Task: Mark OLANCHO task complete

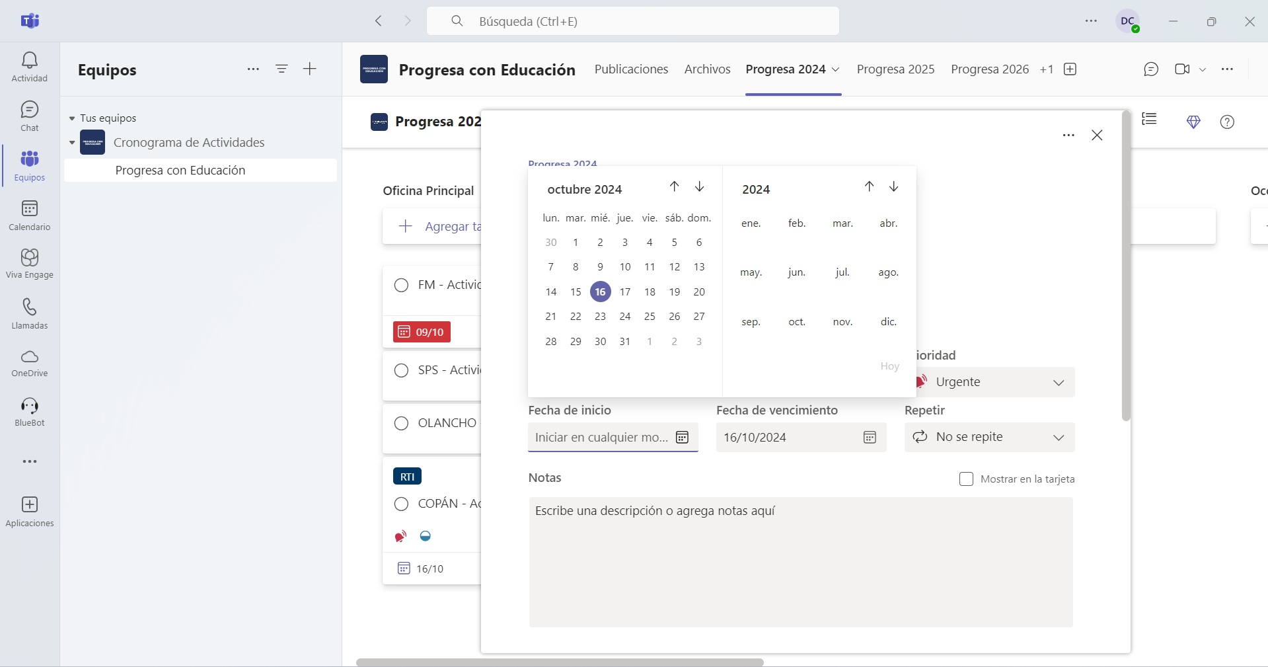Action: [x=401, y=423]
